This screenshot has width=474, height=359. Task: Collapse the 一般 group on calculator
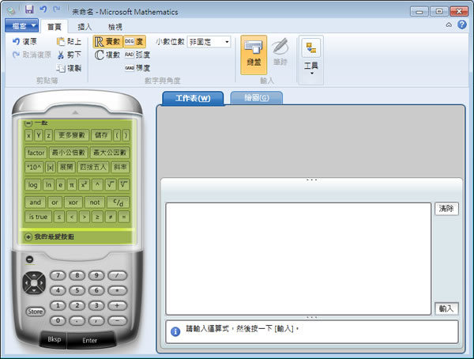[x=28, y=123]
